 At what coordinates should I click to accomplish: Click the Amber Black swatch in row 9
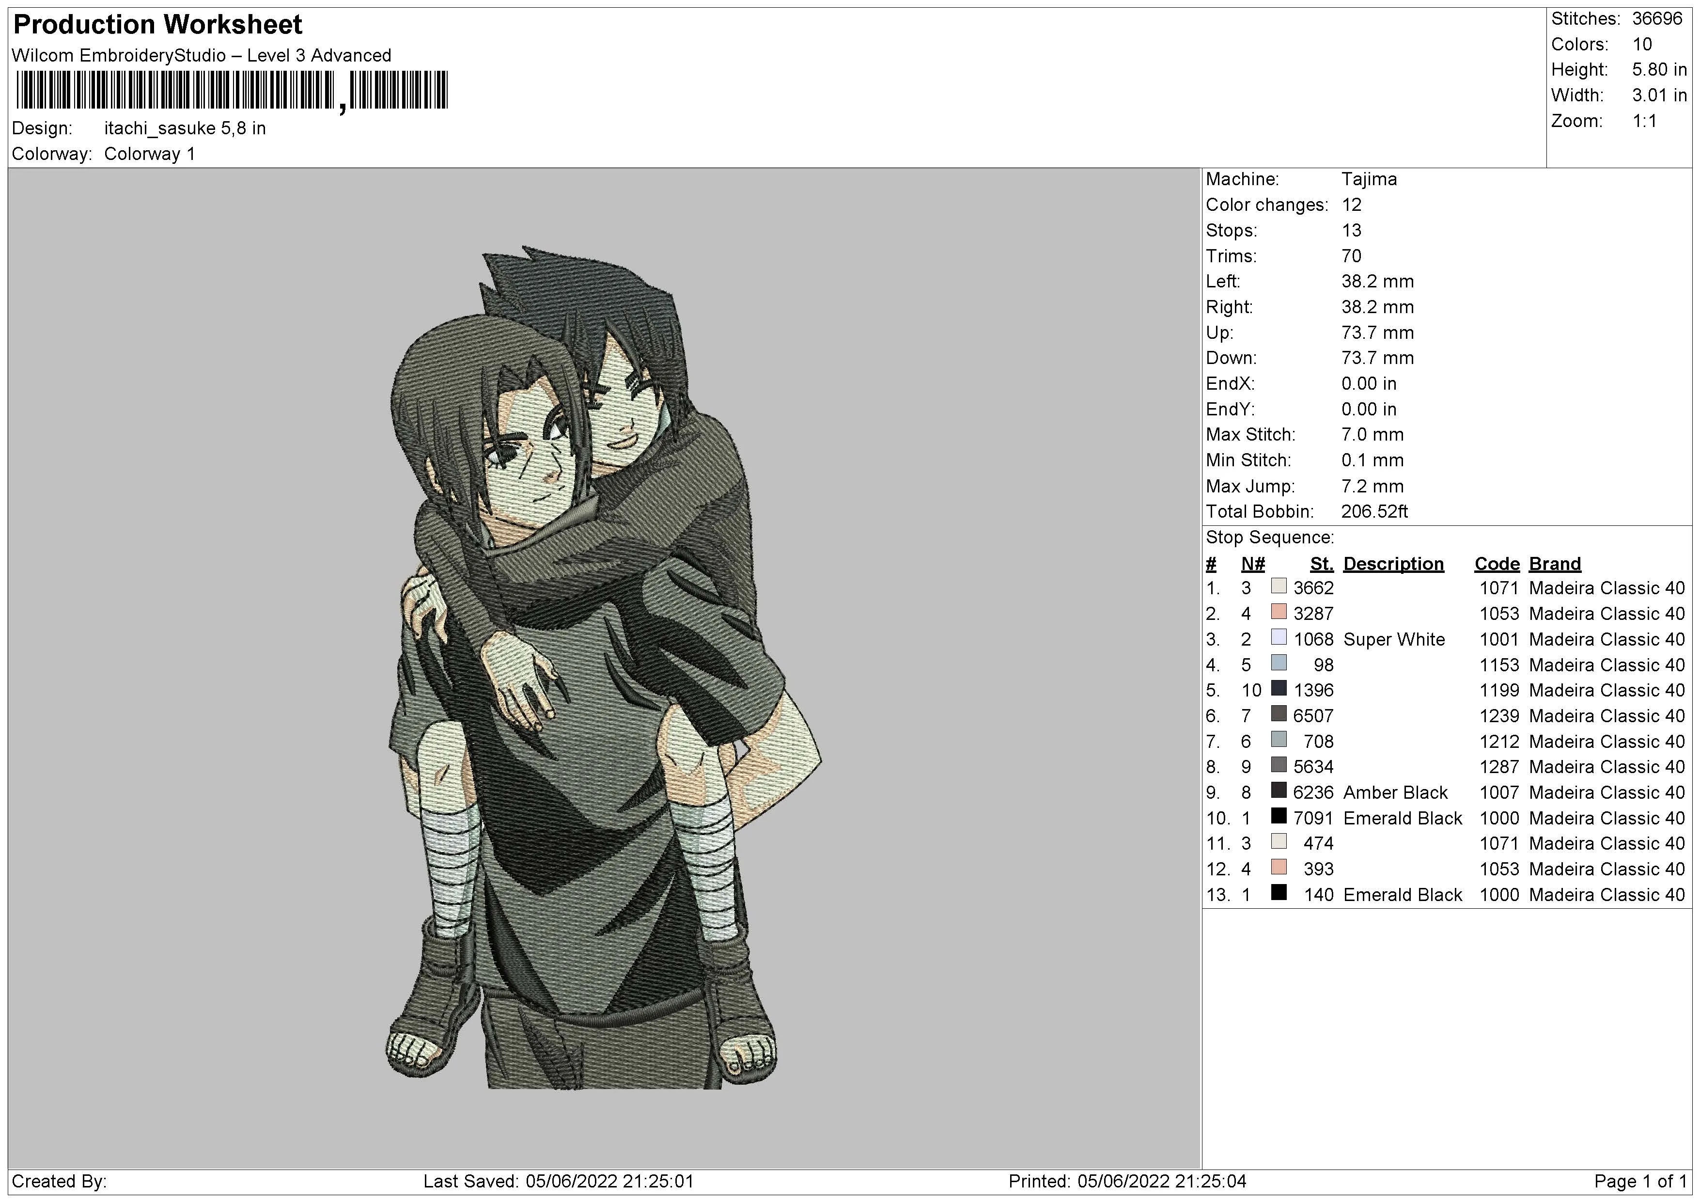point(1279,791)
